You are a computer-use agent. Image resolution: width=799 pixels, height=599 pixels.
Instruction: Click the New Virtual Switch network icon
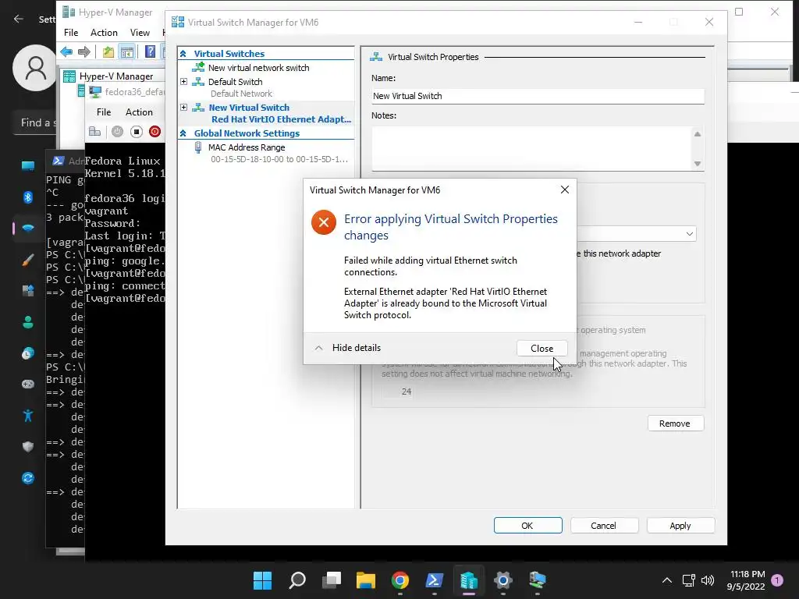coord(198,107)
